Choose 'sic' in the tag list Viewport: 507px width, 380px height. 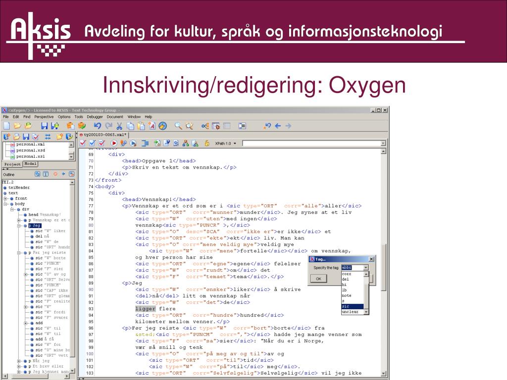(353, 306)
